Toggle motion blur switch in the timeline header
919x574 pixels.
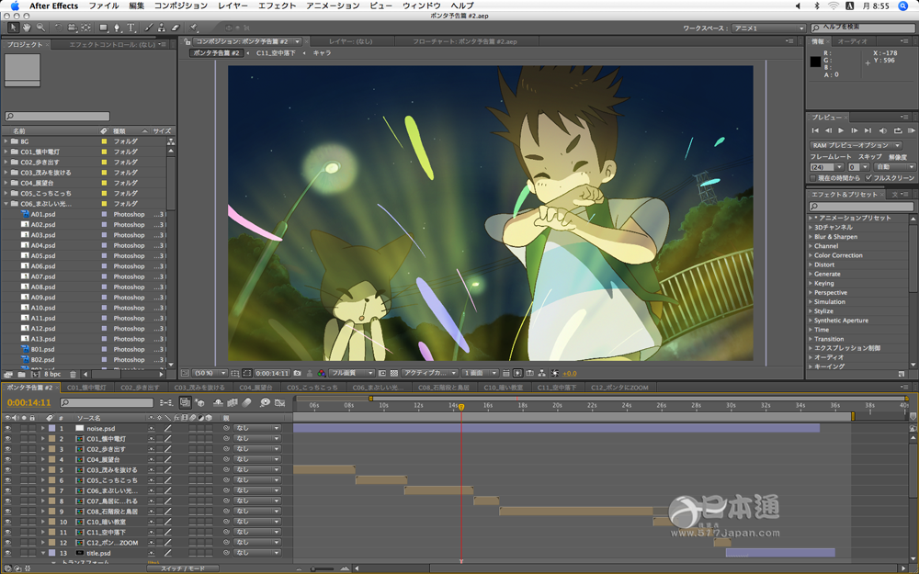click(x=246, y=402)
